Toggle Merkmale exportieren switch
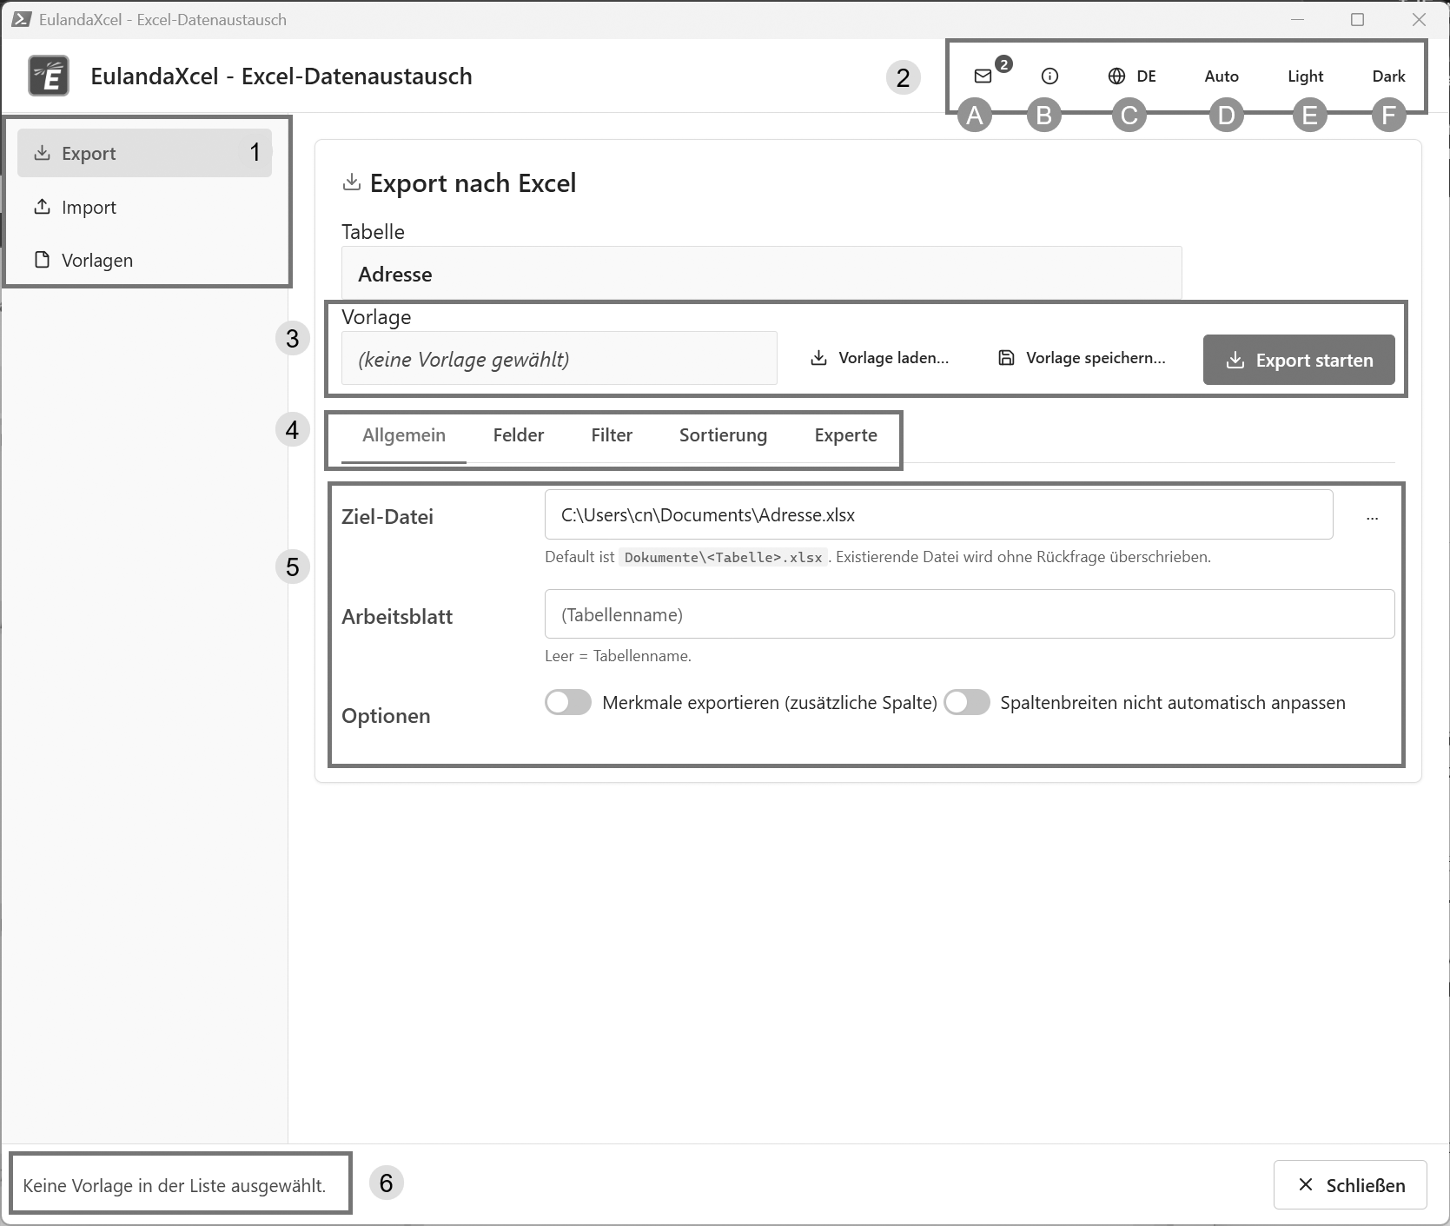 click(568, 702)
